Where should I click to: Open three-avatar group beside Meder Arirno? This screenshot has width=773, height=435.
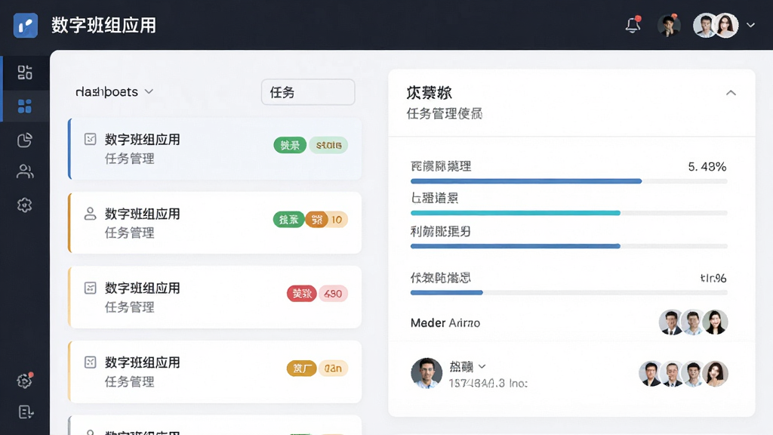[x=693, y=322]
